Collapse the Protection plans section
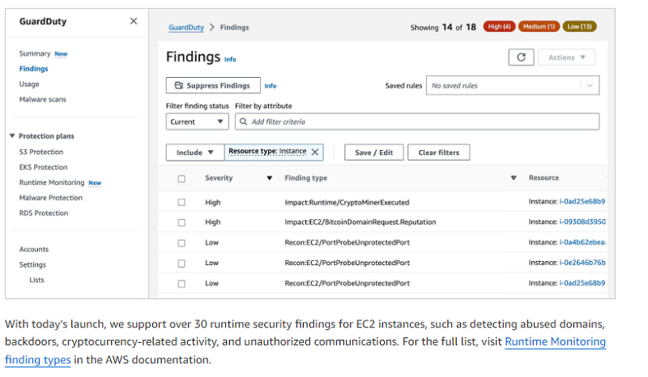The height and width of the screenshot is (377, 648). [x=12, y=135]
